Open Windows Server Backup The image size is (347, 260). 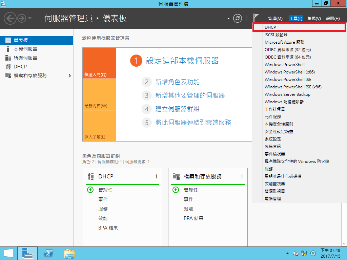coord(300,94)
